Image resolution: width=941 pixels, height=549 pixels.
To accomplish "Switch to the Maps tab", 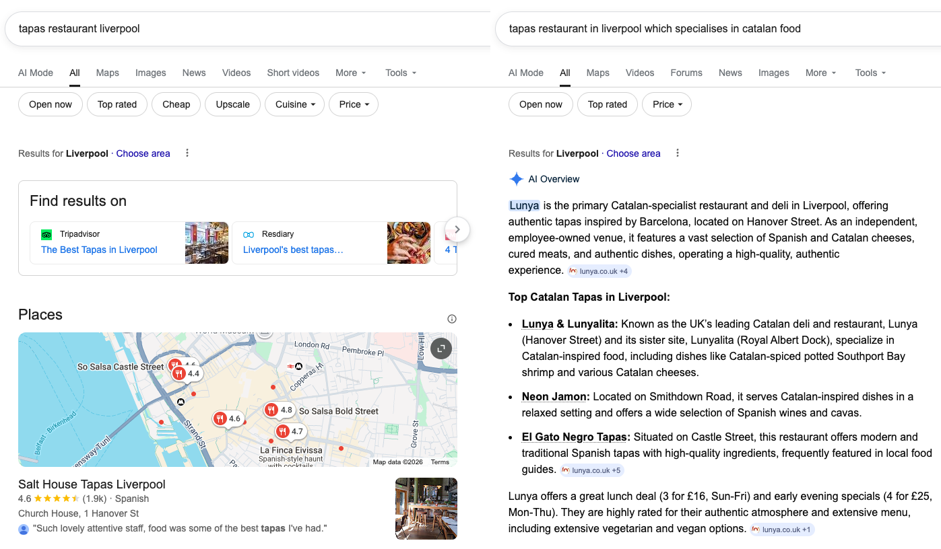I will tap(107, 73).
